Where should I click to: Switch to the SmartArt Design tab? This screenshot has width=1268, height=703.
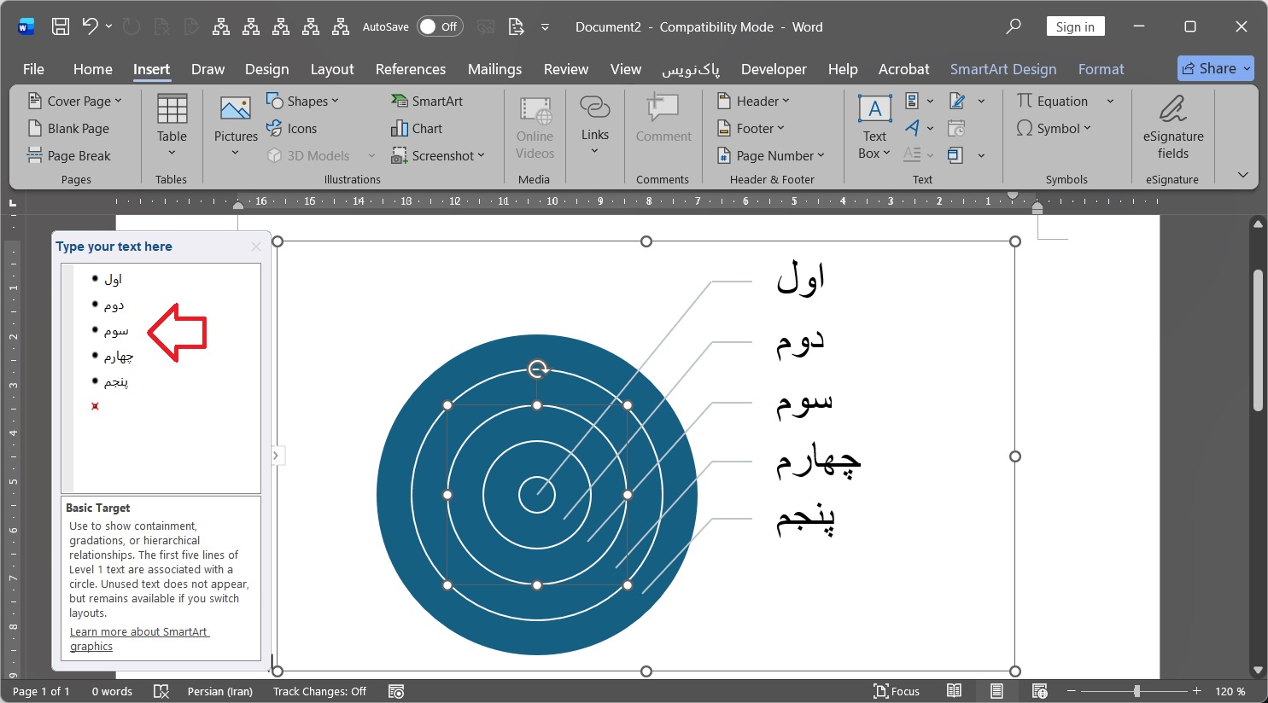[x=1003, y=69]
